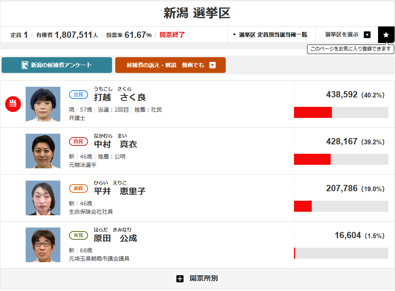The height and width of the screenshot is (291, 395).
Task: Click the 16,604 vote count
Action: click(348, 235)
